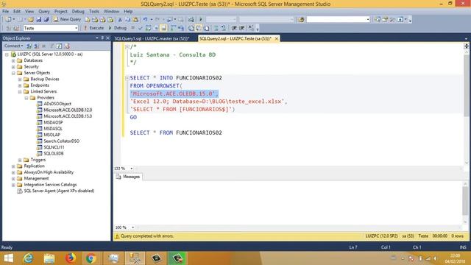Open Chrome from the taskbar
Viewport: 471px width, 265px height.
91,258
